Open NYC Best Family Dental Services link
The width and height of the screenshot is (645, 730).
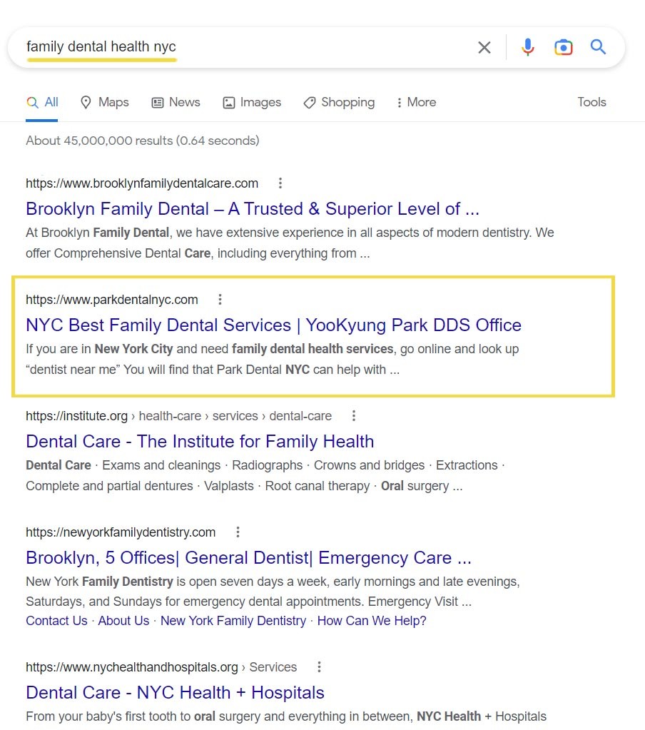[273, 325]
